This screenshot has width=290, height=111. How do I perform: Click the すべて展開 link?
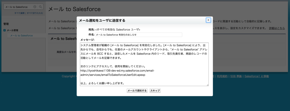coord(20,13)
